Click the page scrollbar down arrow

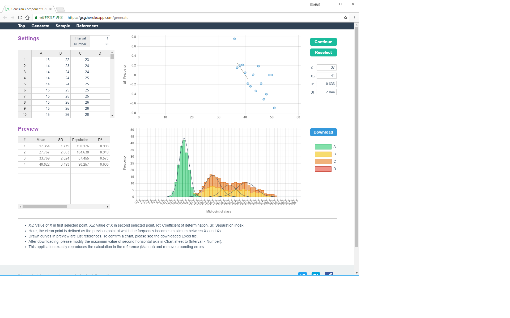[356, 273]
